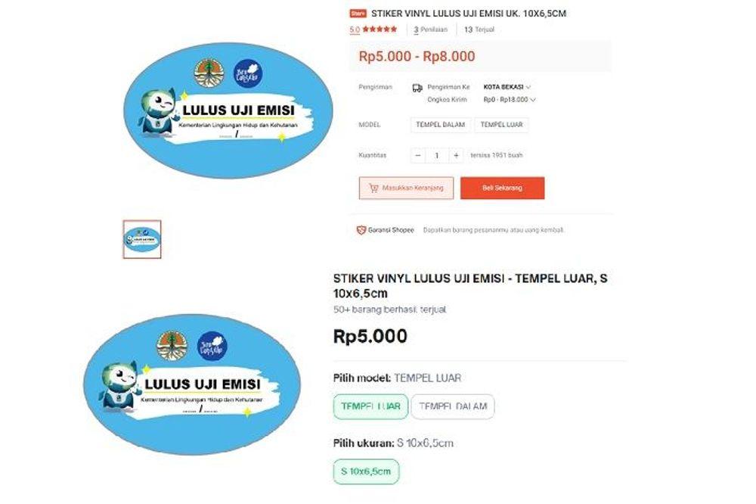Viewport: 756px width, 504px height.
Task: Expand the Ongkos Kirim Rp0-Rp18.000 dropdown
Action: tap(508, 98)
